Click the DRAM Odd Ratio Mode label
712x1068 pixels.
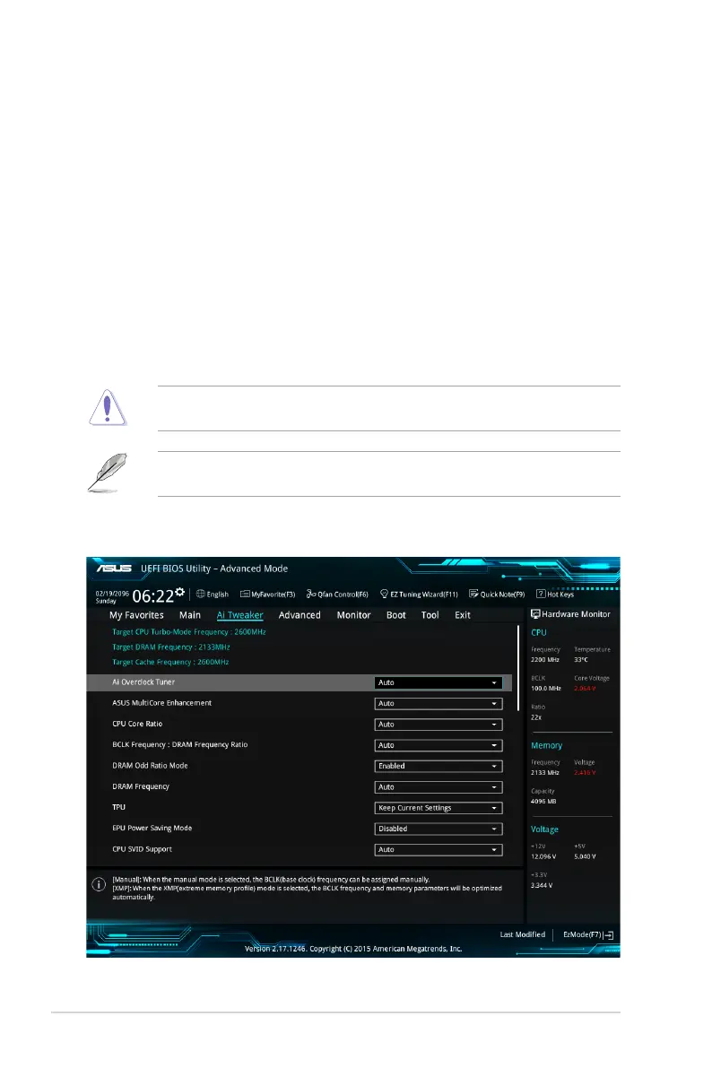150,766
